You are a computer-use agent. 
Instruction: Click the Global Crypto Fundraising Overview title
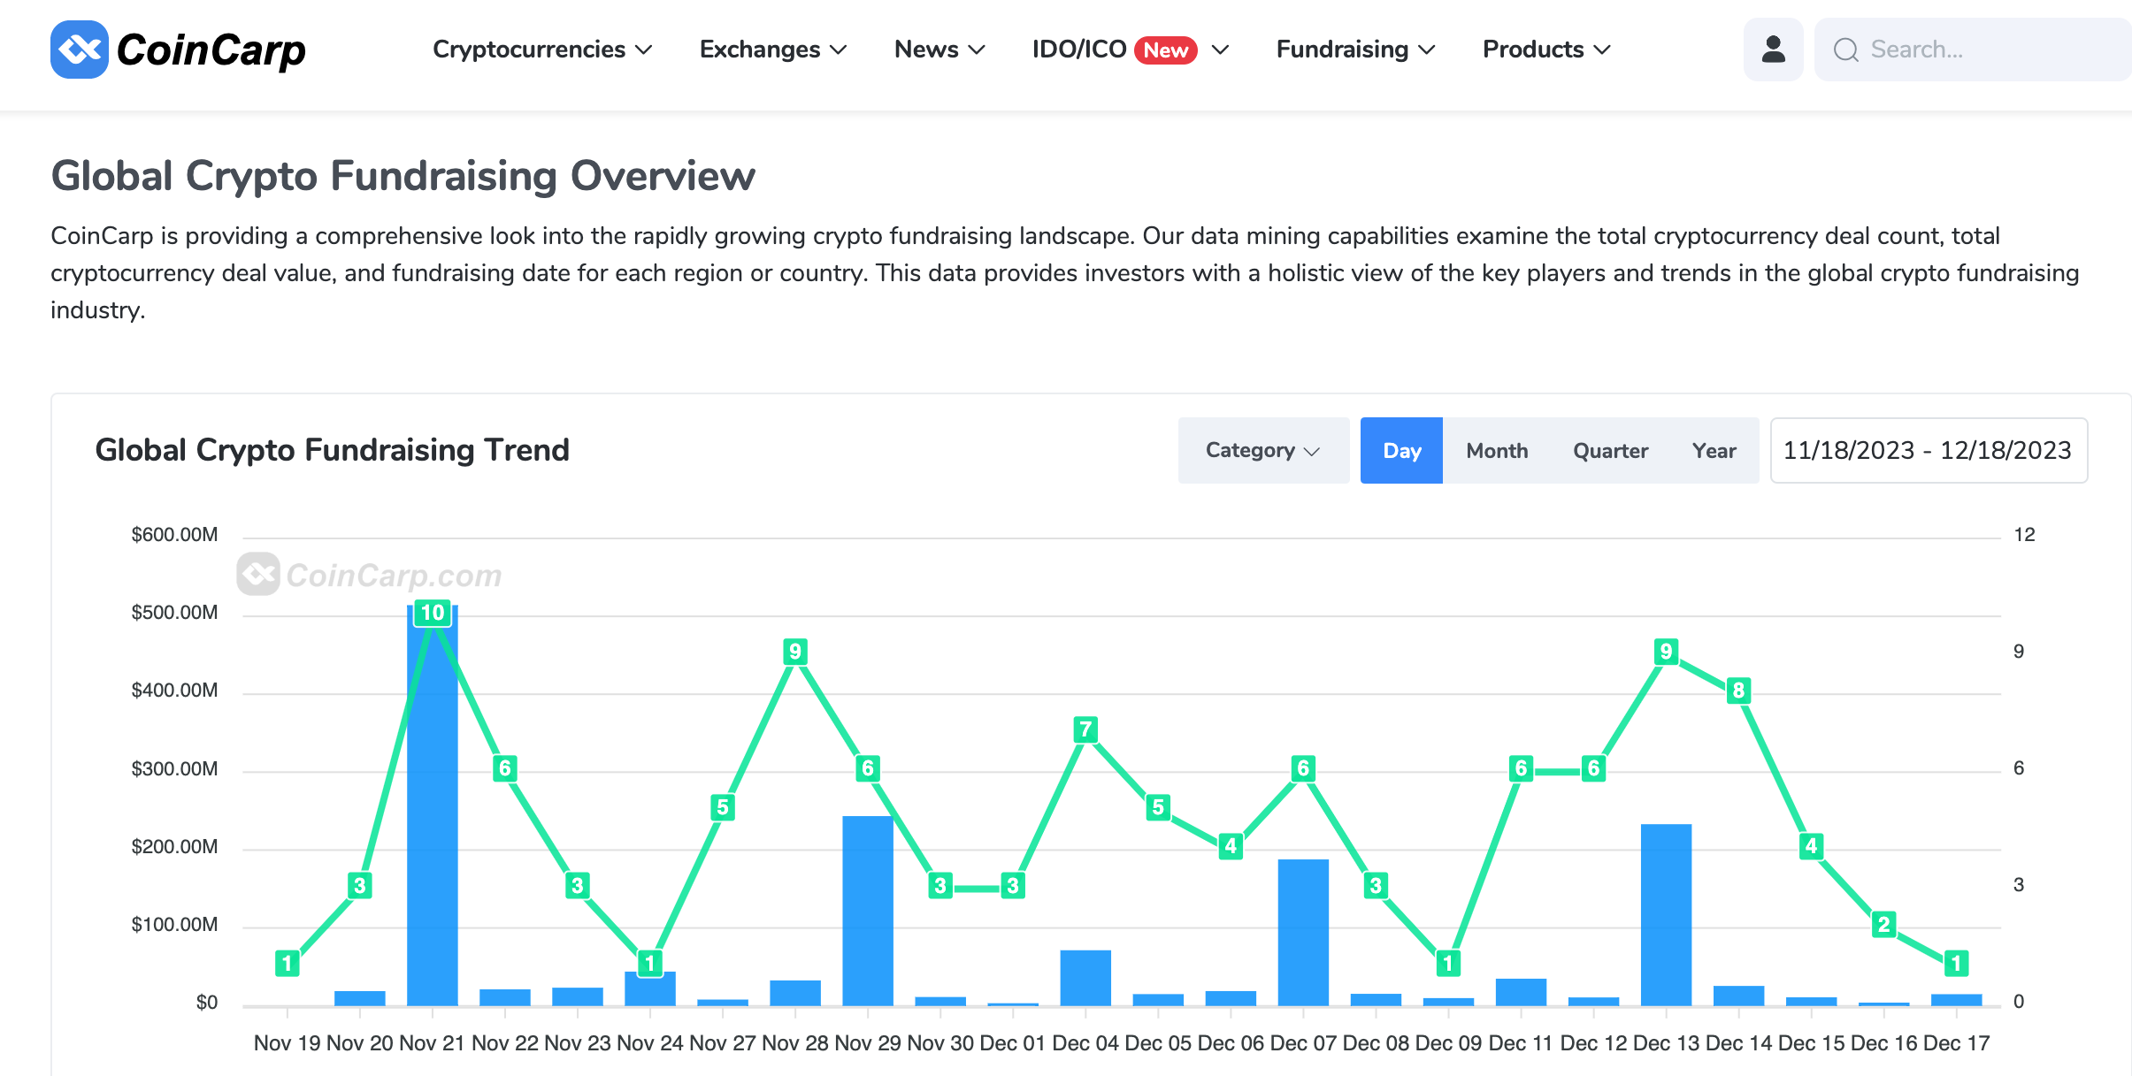point(403,176)
